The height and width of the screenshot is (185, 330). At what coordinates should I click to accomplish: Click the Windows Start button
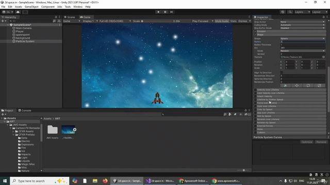[x=5, y=181]
